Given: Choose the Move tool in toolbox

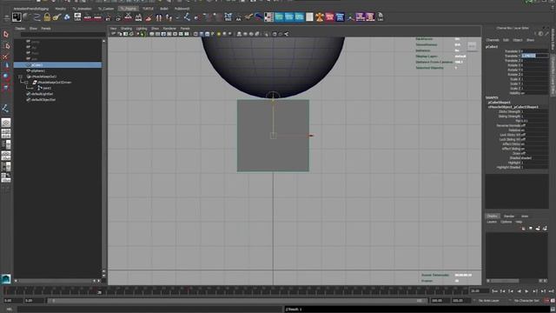Looking at the screenshot, I should [6, 66].
